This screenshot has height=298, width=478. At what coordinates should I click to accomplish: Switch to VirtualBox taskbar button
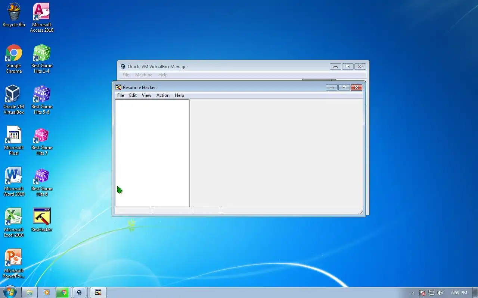(79, 292)
